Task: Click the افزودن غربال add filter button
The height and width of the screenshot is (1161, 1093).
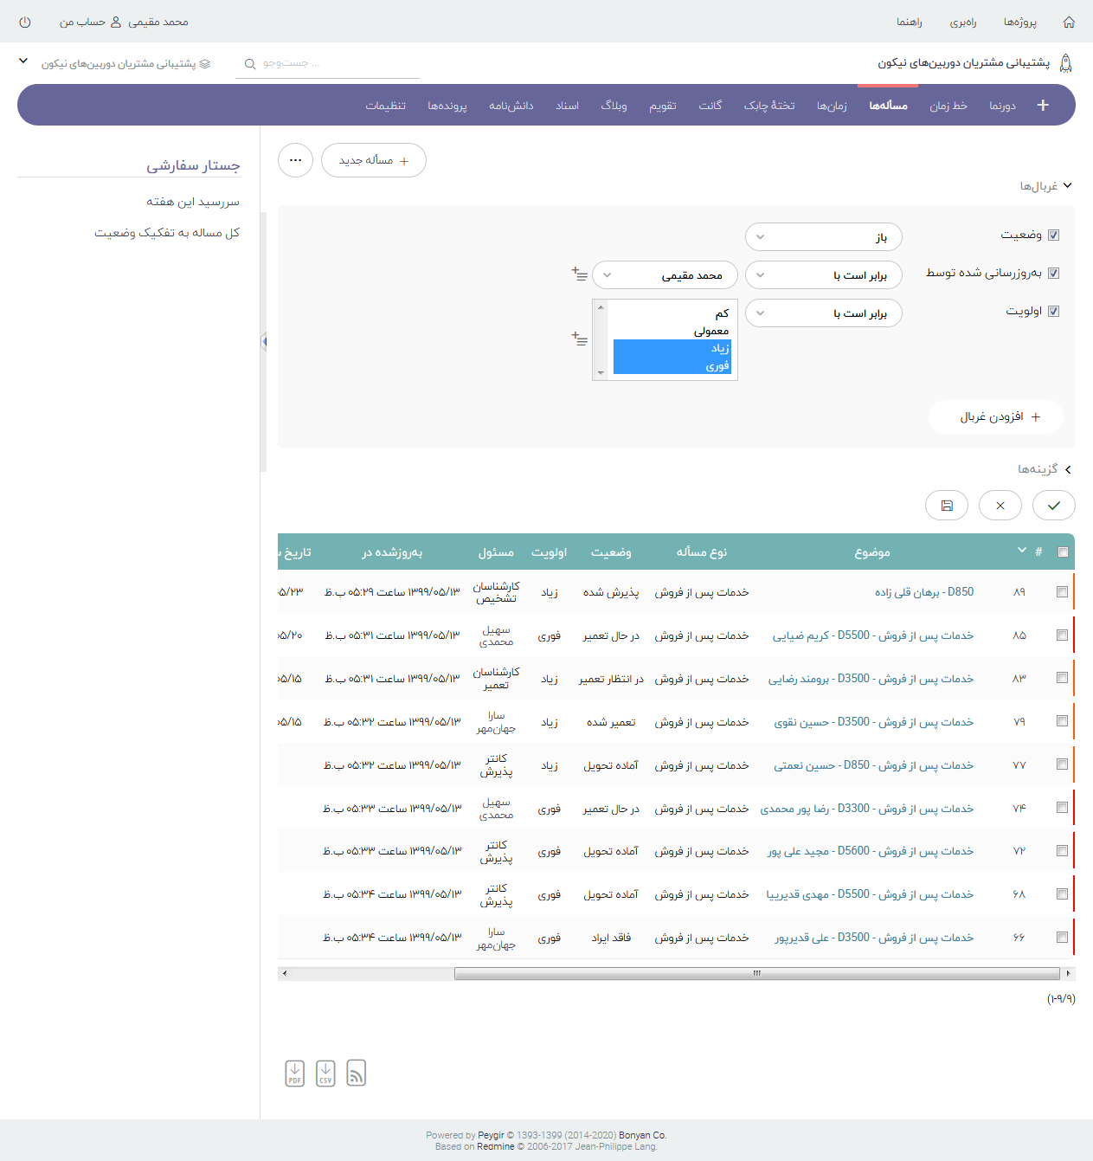Action: [x=996, y=416]
